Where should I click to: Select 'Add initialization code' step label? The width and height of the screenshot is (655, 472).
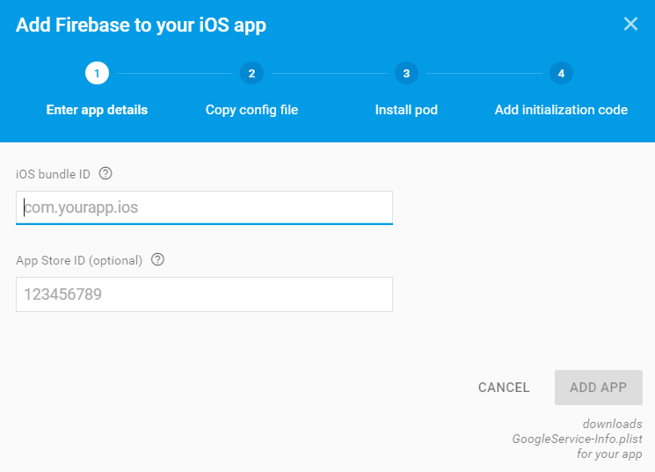(561, 110)
